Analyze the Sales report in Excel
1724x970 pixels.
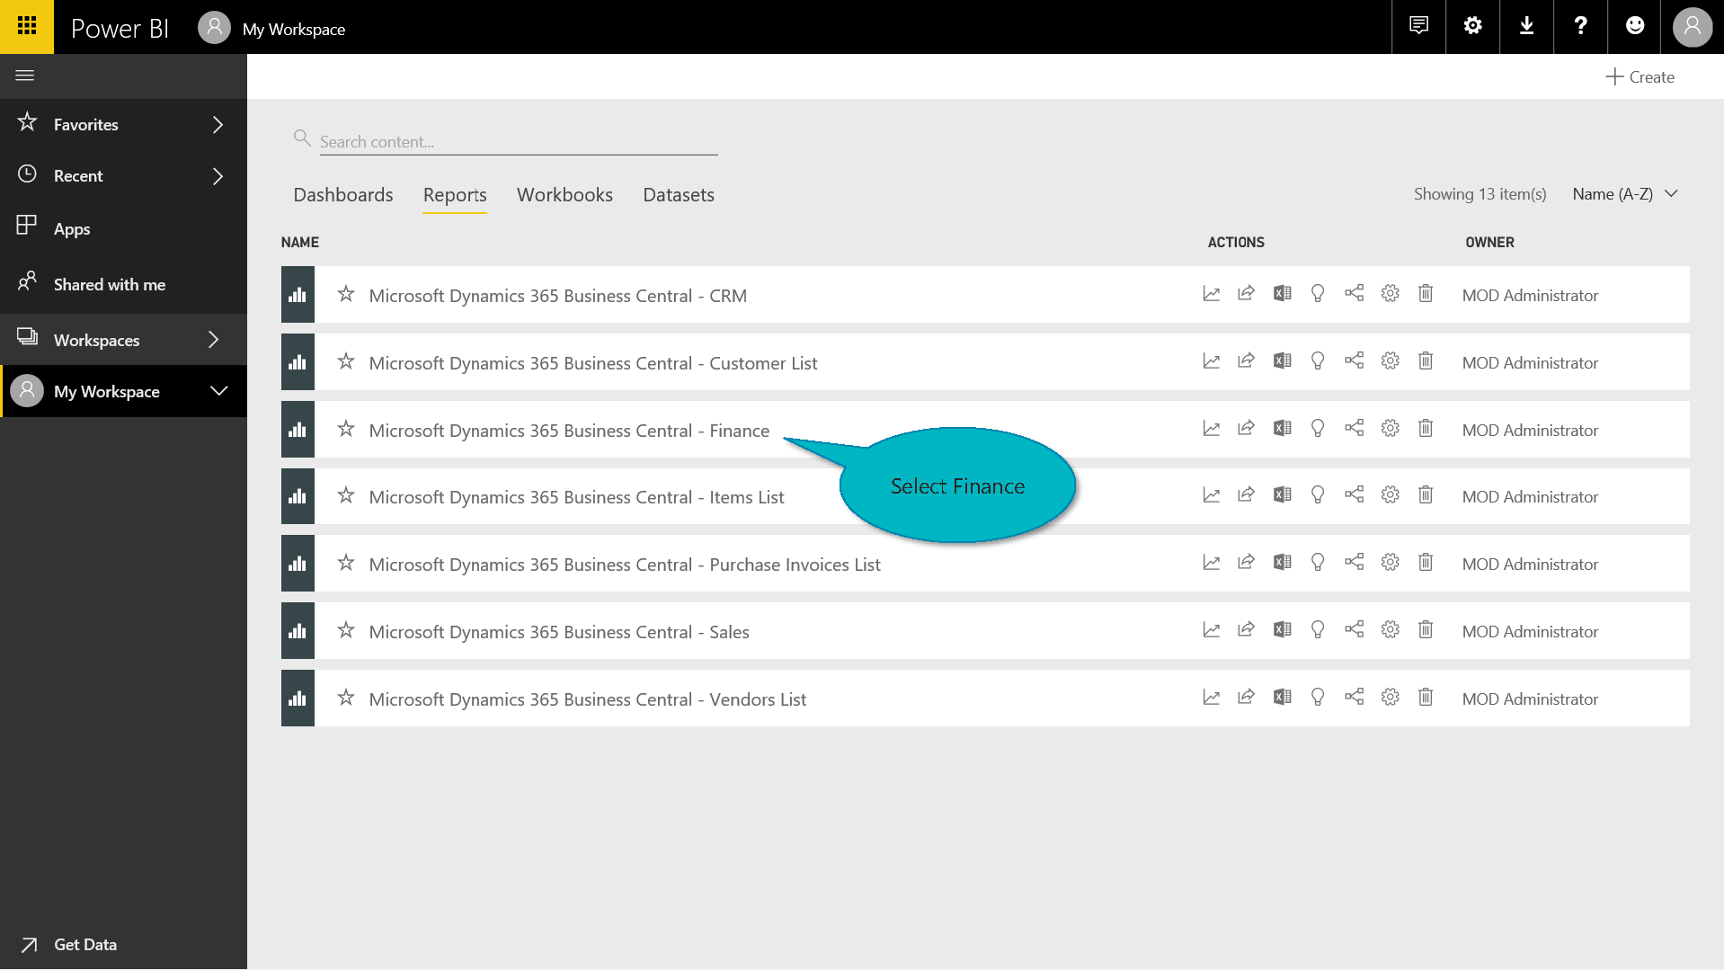[x=1282, y=630]
